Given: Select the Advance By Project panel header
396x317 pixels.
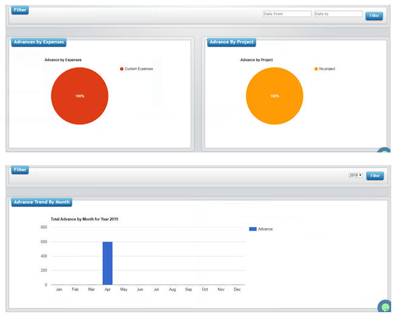Looking at the screenshot, I should [231, 42].
